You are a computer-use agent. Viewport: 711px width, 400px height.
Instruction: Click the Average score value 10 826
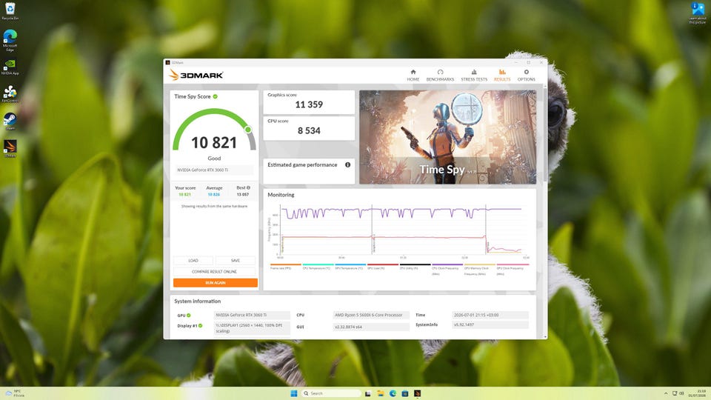coord(213,195)
